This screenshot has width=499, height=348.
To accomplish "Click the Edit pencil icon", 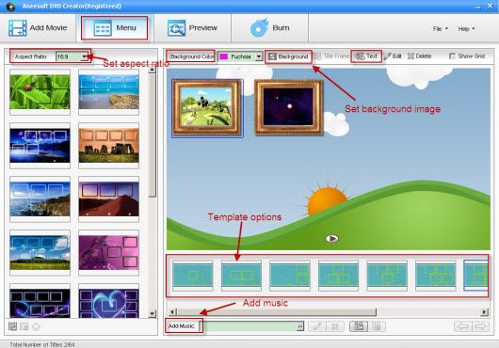I will tap(387, 56).
